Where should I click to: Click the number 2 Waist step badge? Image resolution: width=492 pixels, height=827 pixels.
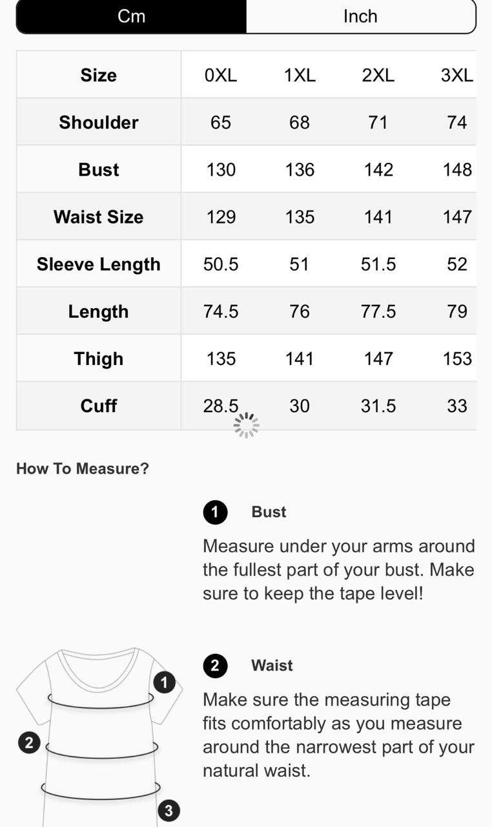coord(215,665)
